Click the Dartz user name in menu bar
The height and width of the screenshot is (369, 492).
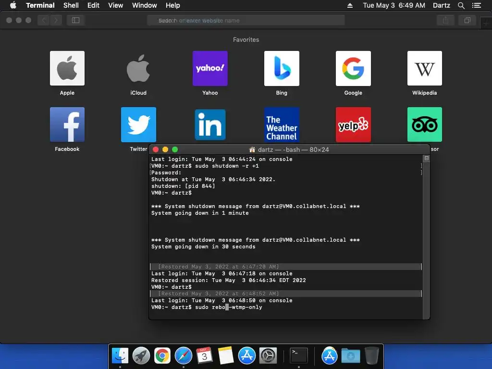[x=441, y=5]
